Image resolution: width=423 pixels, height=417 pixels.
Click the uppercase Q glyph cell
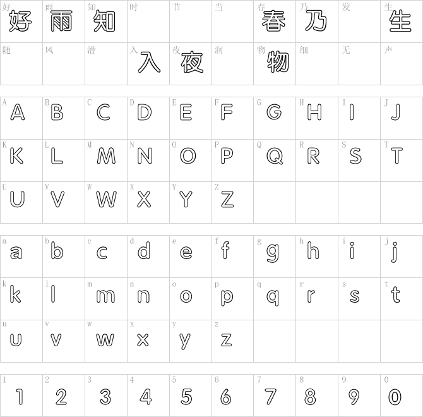[275, 160]
